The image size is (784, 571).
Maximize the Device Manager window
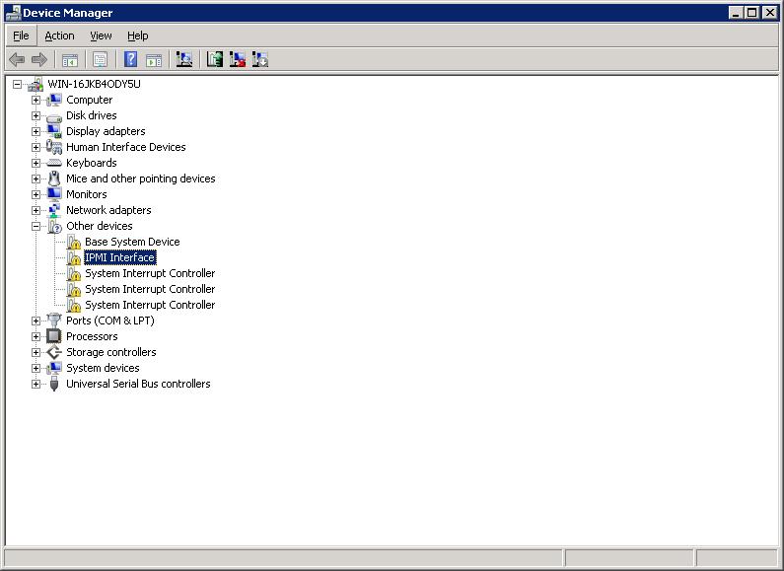751,13
